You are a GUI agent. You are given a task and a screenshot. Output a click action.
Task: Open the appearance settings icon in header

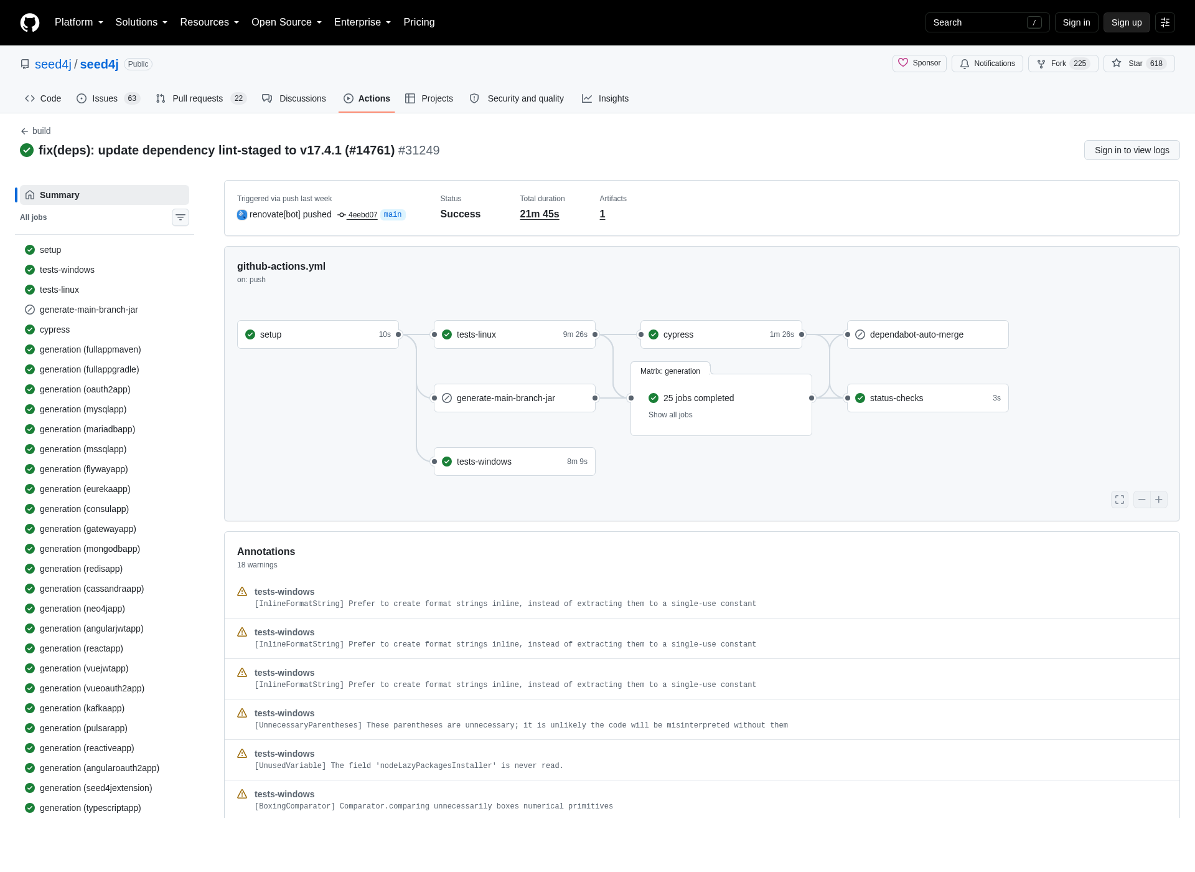coord(1165,22)
